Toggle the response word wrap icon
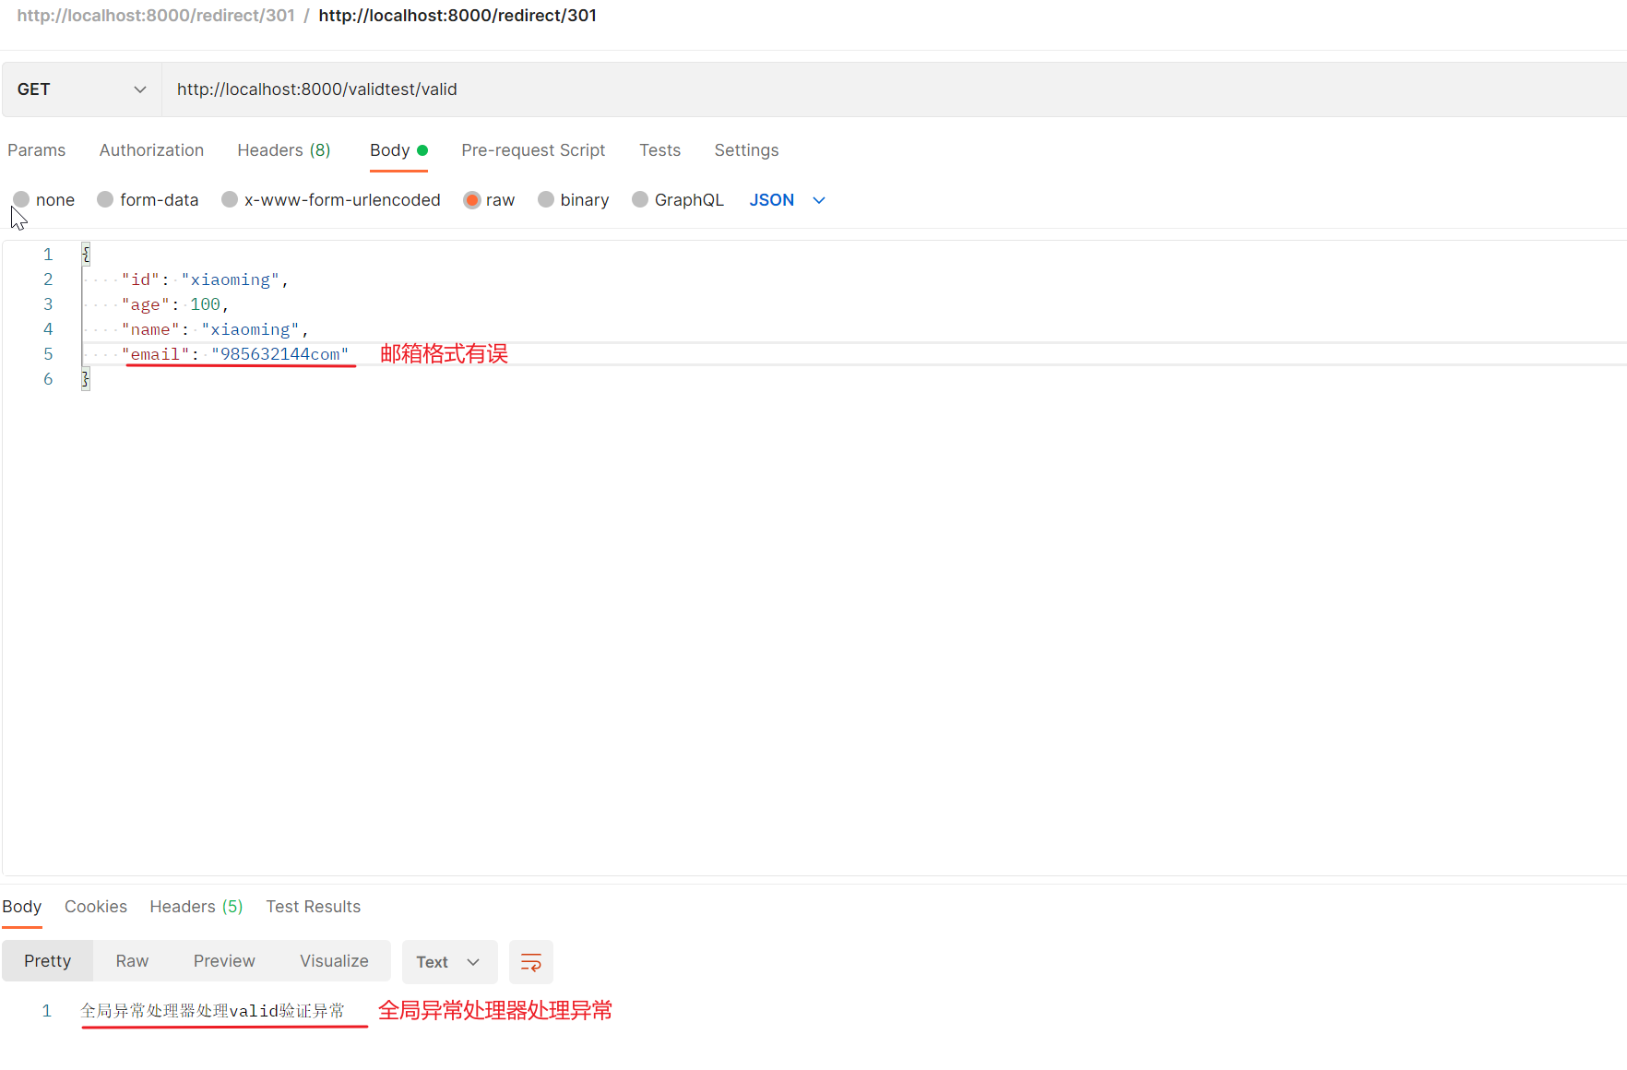The width and height of the screenshot is (1627, 1070). 531,962
